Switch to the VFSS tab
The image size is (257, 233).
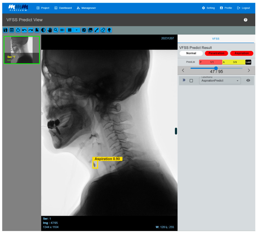point(216,39)
